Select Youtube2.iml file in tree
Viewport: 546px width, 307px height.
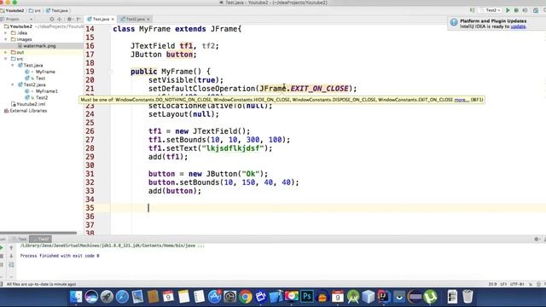coord(31,104)
